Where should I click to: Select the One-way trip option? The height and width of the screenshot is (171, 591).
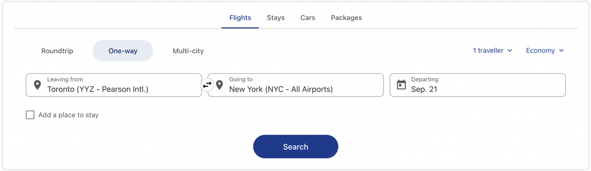123,51
